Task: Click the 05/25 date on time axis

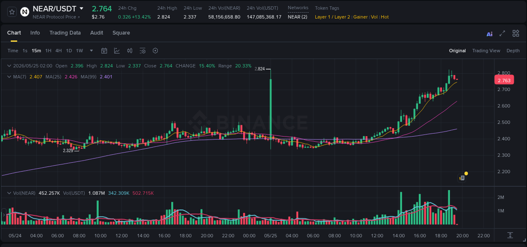Action: pyautogui.click(x=270, y=236)
